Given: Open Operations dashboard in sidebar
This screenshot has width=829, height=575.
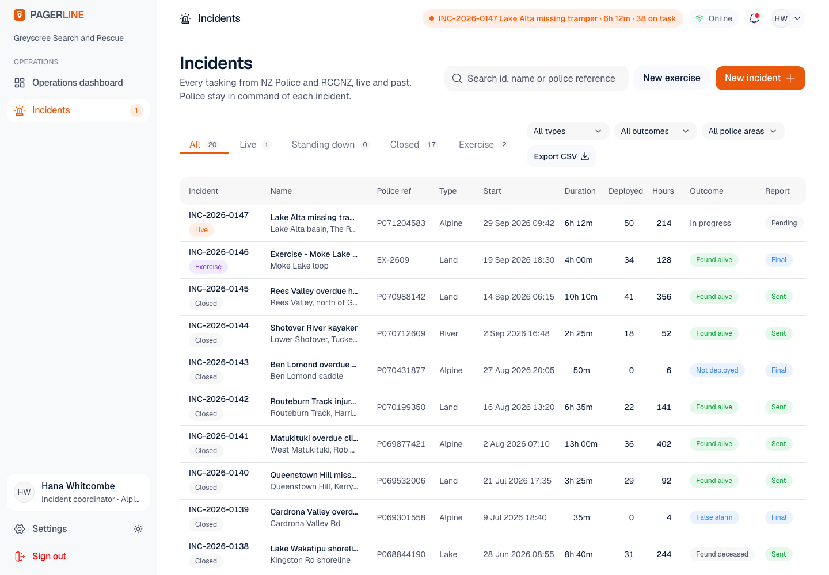Looking at the screenshot, I should pyautogui.click(x=78, y=83).
